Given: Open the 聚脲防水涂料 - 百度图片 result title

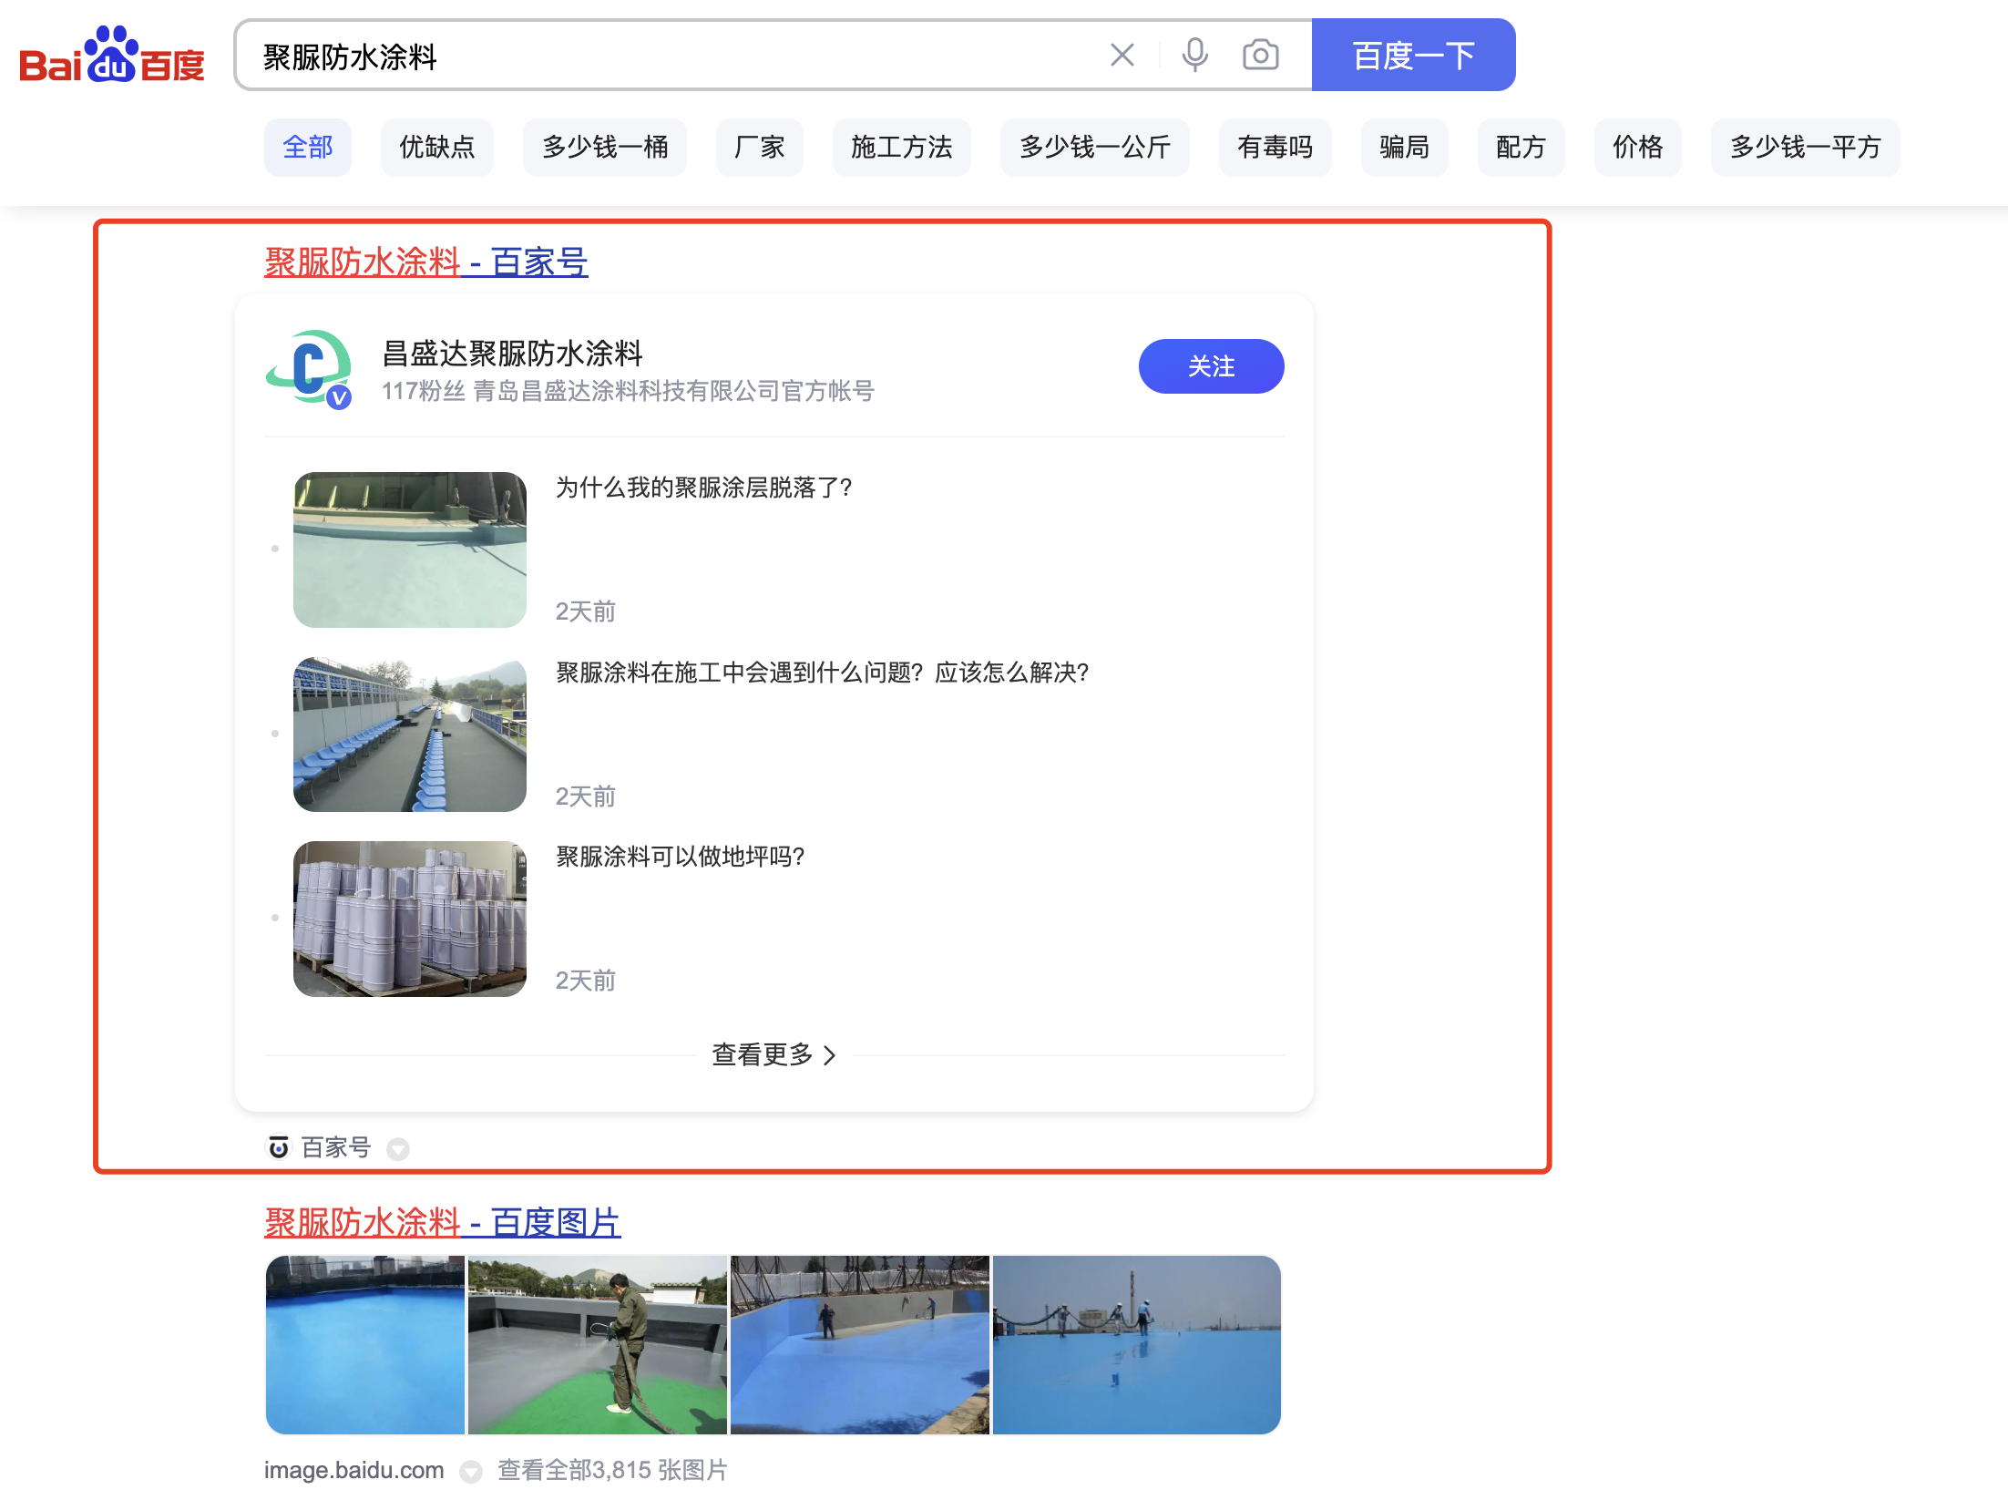Looking at the screenshot, I should click(443, 1223).
